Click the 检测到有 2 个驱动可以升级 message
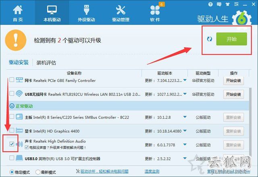 coord(67,40)
